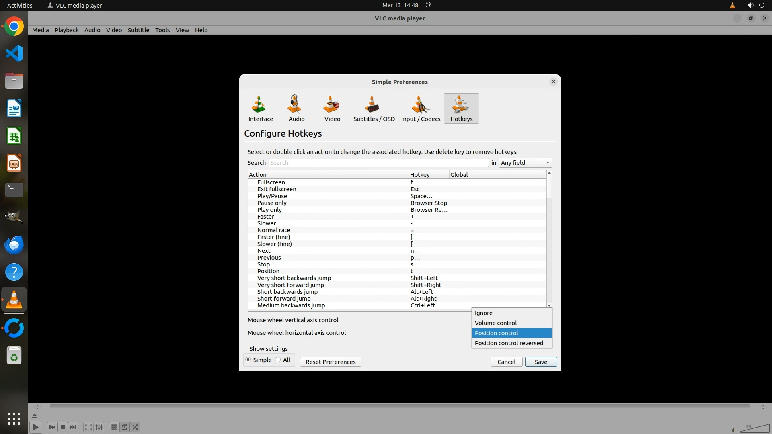The height and width of the screenshot is (434, 772).
Task: Expand the 'Any field' search filter dropdown
Action: pyautogui.click(x=525, y=163)
